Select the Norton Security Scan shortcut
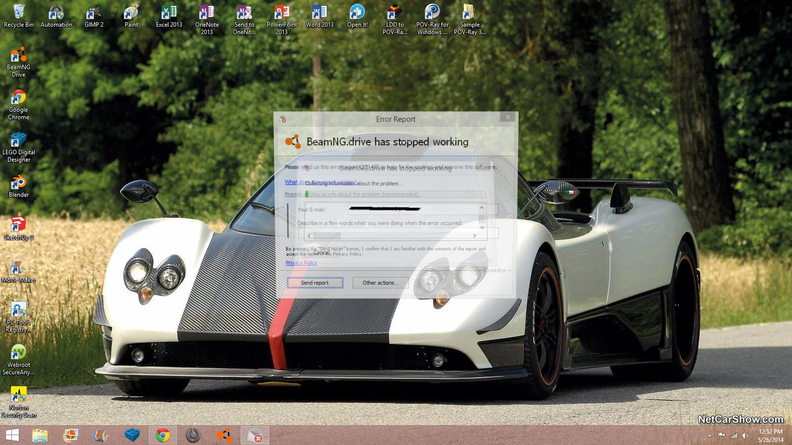The image size is (792, 445). click(18, 403)
